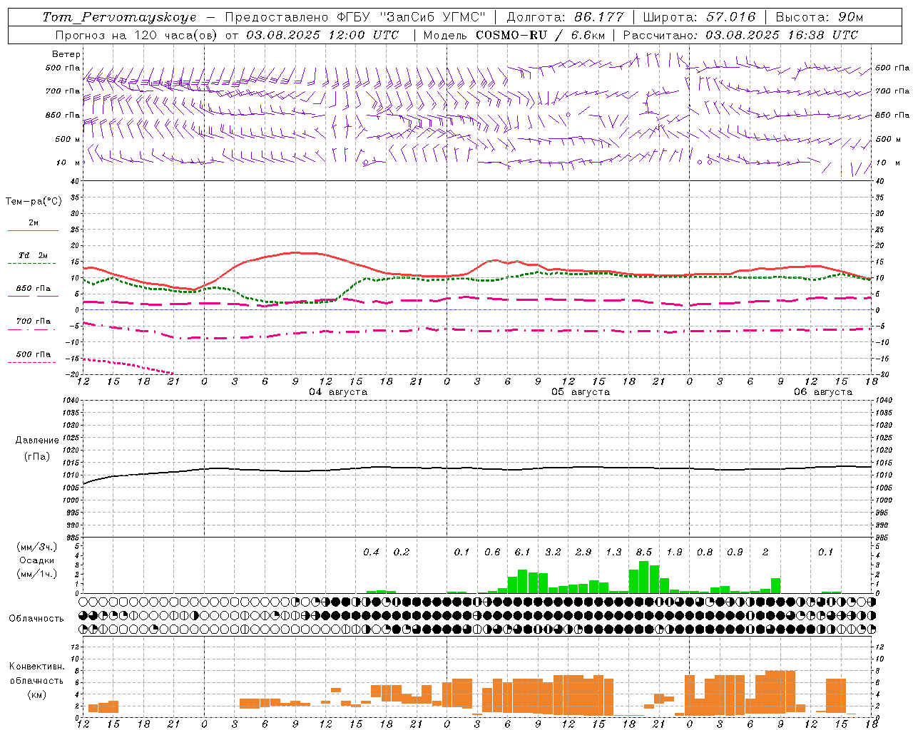Click the 0.6 precipitation amount
This screenshot has height=730, width=913.
tap(492, 552)
